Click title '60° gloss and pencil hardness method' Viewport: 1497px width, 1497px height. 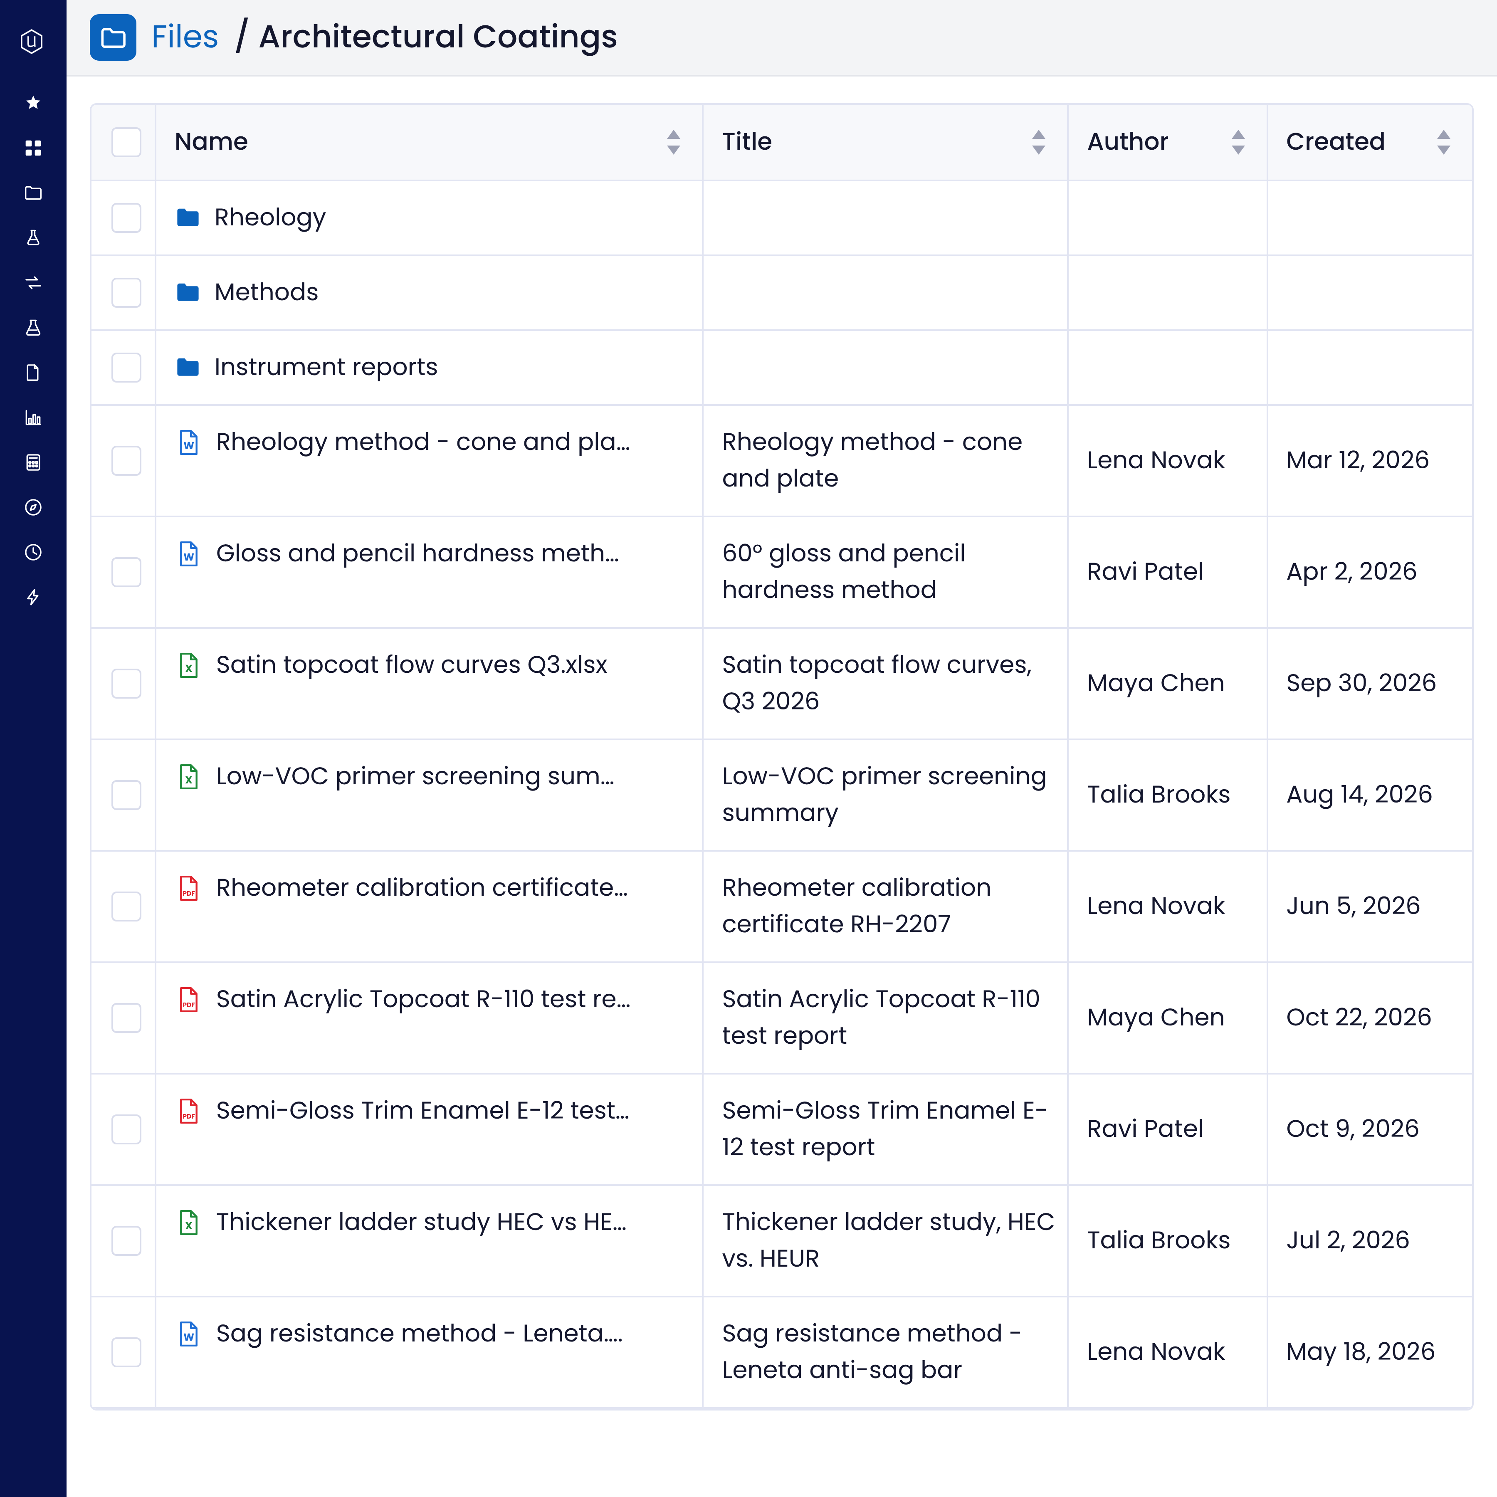click(x=844, y=572)
